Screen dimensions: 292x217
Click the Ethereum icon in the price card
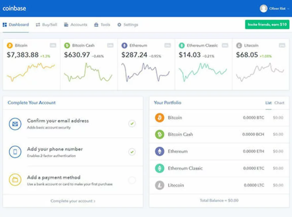coord(124,45)
